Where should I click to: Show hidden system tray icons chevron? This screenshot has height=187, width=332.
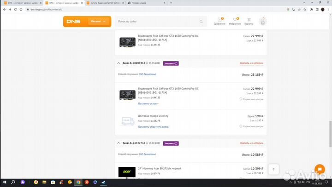pyautogui.click(x=290, y=182)
